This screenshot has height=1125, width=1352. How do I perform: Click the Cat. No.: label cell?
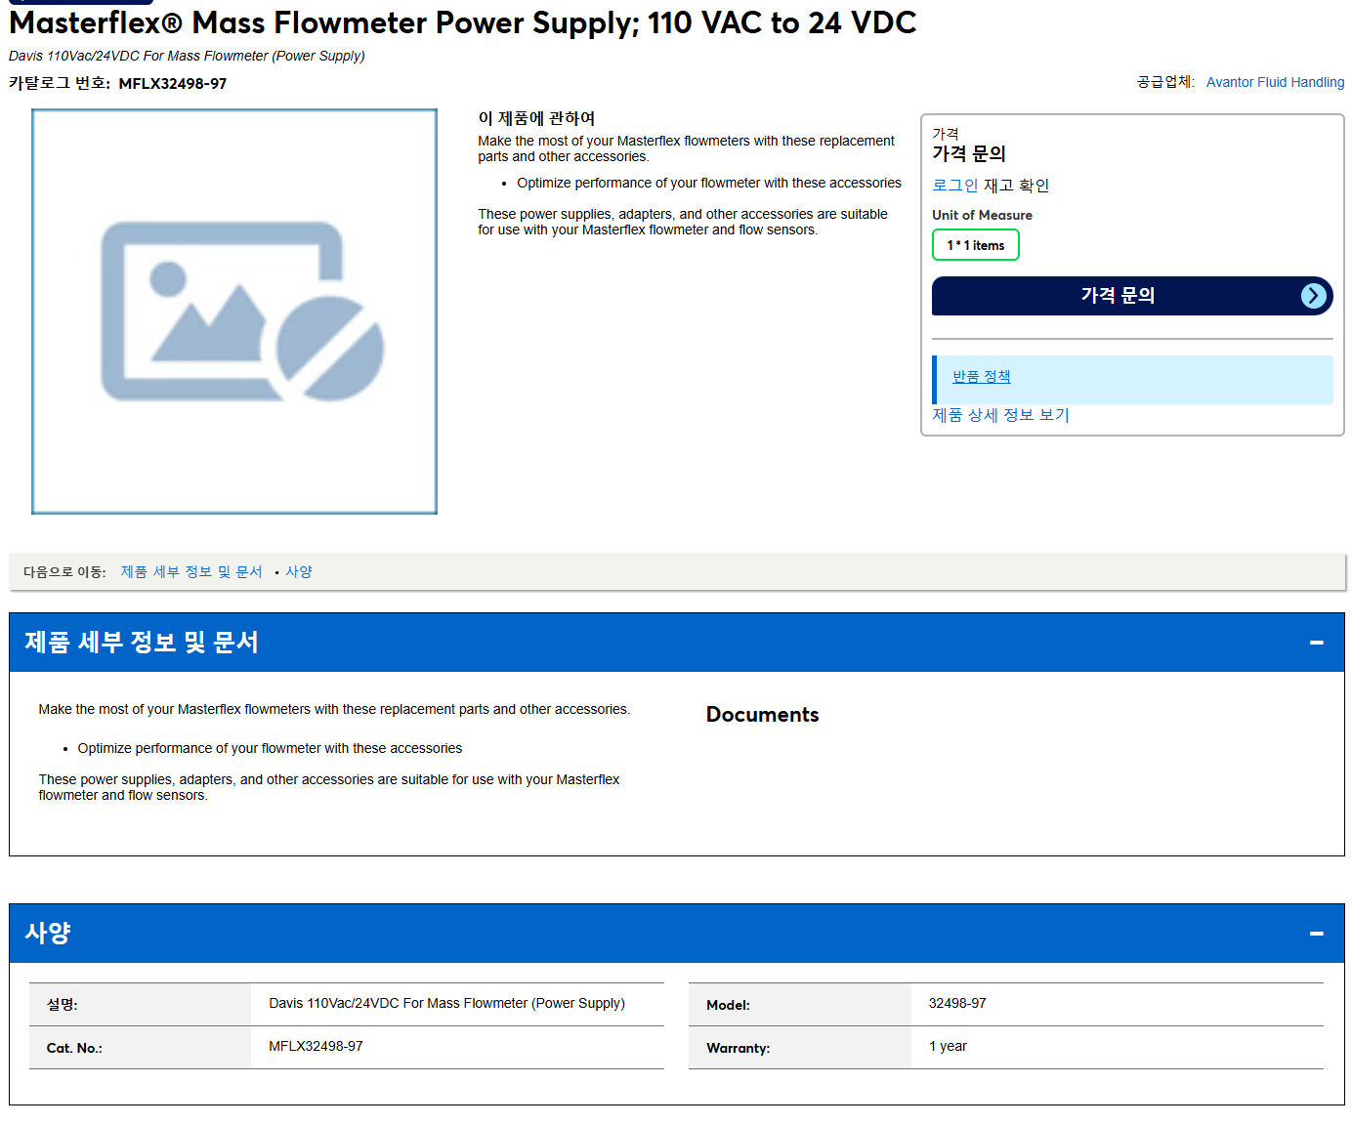[x=140, y=1048]
